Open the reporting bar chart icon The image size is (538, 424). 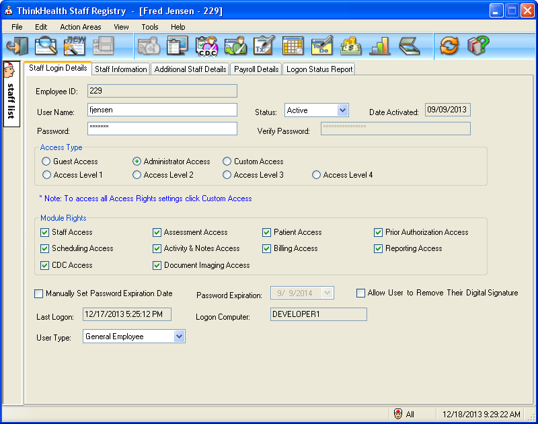pyautogui.click(x=379, y=46)
